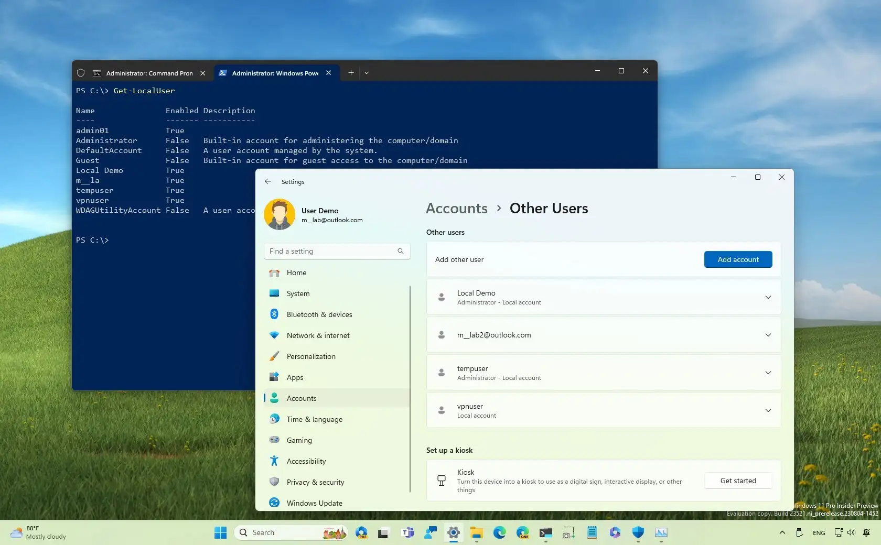This screenshot has height=545, width=881.
Task: Expand the vpnuser account entry
Action: [768, 410]
